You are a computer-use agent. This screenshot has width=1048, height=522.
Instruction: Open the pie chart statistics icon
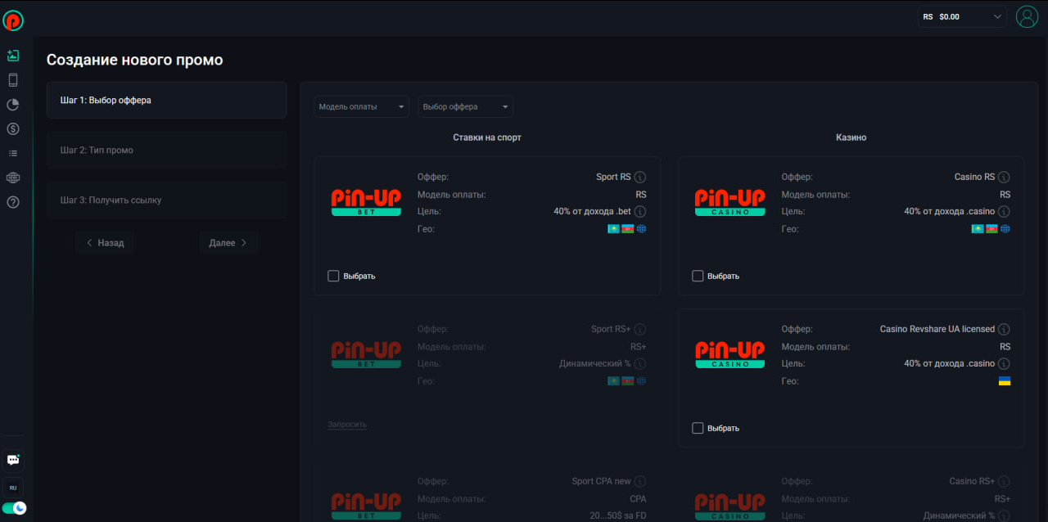(13, 105)
